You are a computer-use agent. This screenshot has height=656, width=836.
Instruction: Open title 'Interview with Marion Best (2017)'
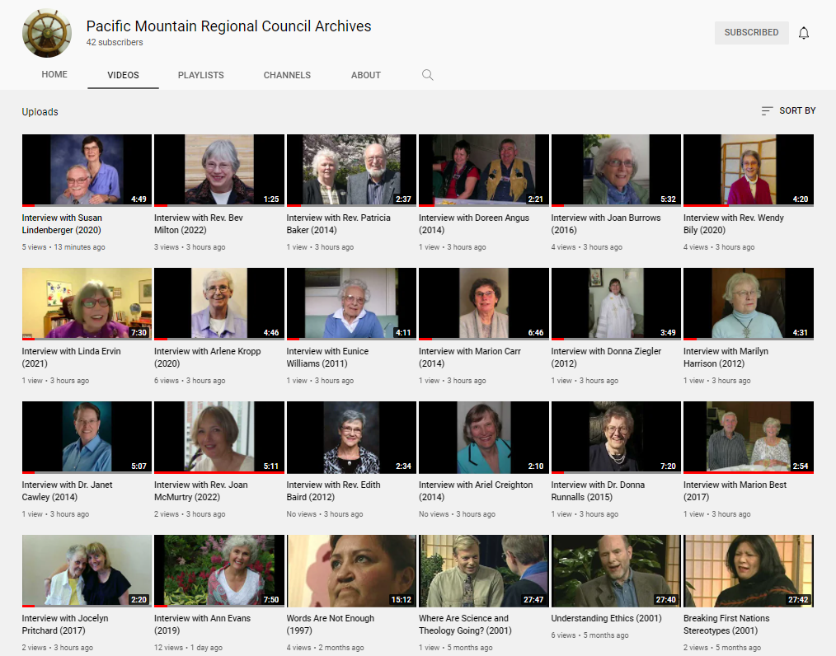[x=735, y=491]
